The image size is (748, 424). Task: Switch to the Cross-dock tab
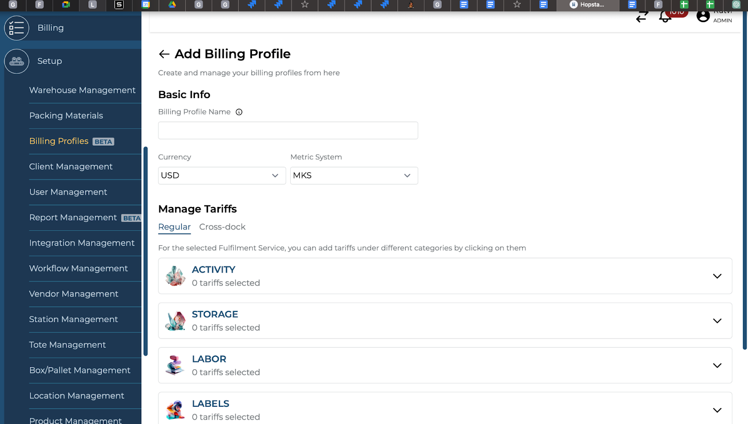click(x=223, y=227)
